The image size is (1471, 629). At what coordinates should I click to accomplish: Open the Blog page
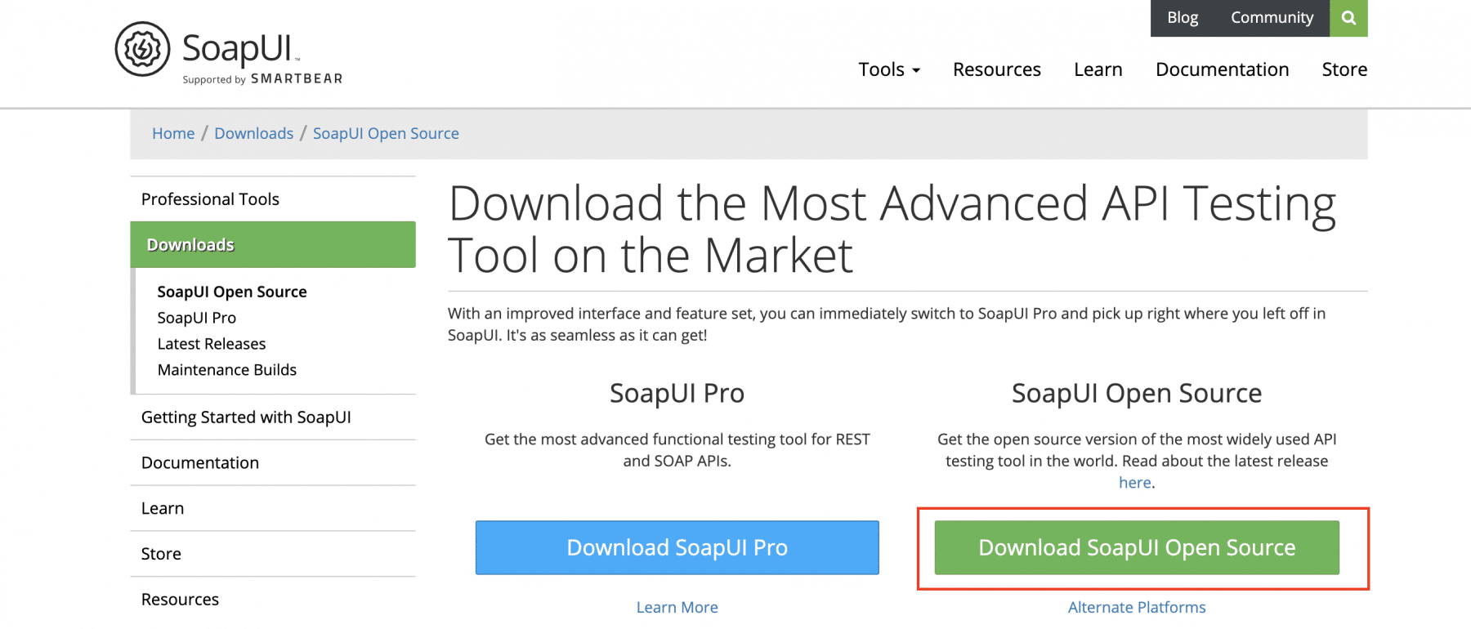tap(1183, 17)
